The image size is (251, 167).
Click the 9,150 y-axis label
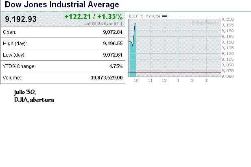tap(228, 42)
